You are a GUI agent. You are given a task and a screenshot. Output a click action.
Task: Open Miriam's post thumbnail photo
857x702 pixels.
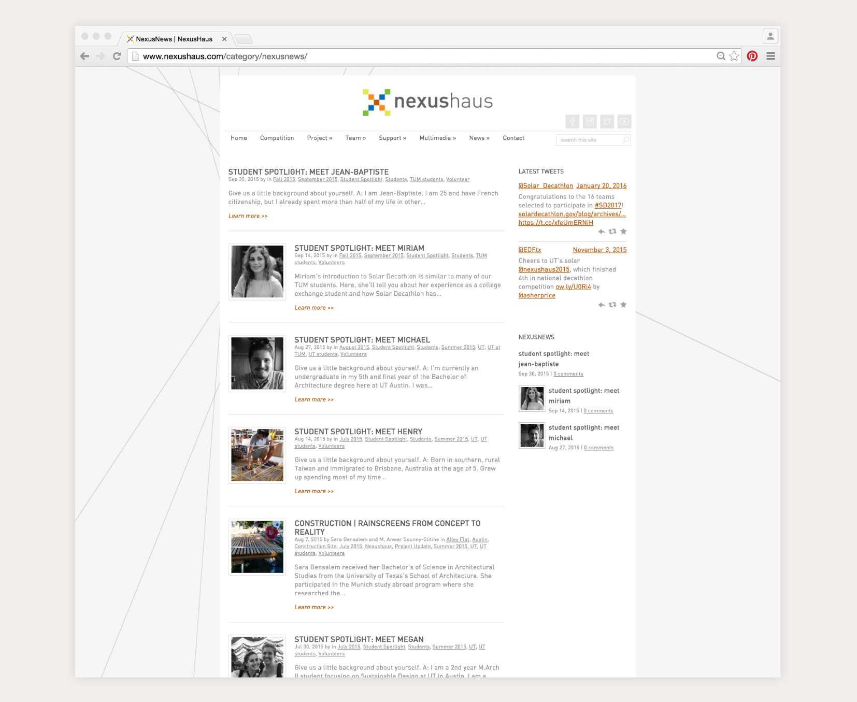(x=257, y=271)
